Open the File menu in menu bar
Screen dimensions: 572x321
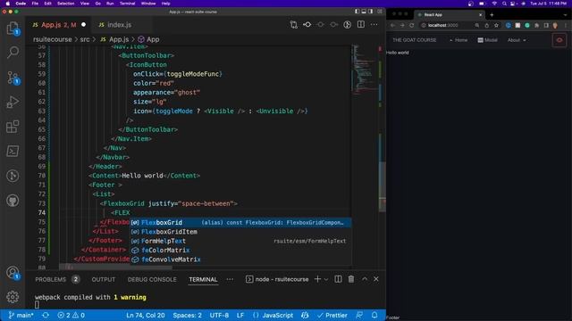(x=35, y=4)
